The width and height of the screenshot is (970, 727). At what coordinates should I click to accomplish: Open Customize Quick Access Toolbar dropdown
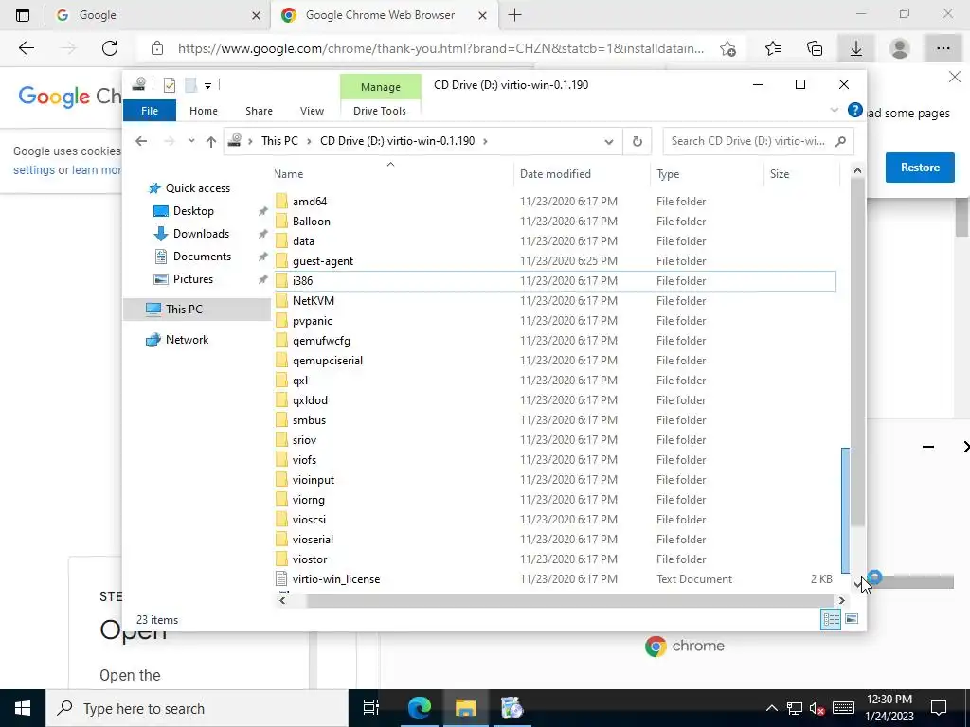coord(207,86)
